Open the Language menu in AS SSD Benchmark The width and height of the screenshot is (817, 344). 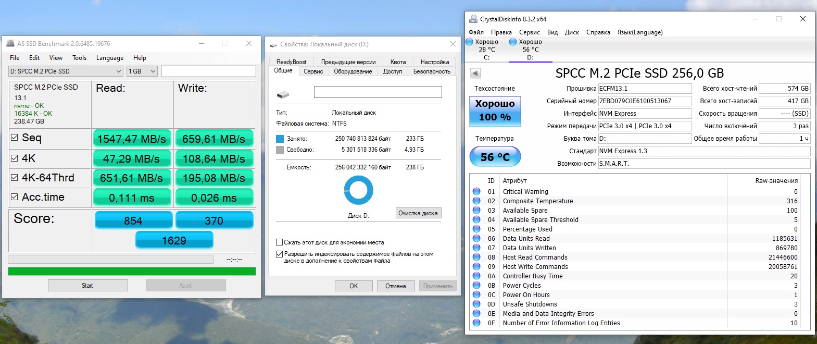click(110, 58)
